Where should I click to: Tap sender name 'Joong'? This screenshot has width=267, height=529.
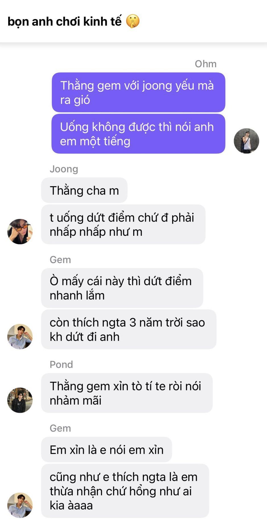(x=64, y=169)
